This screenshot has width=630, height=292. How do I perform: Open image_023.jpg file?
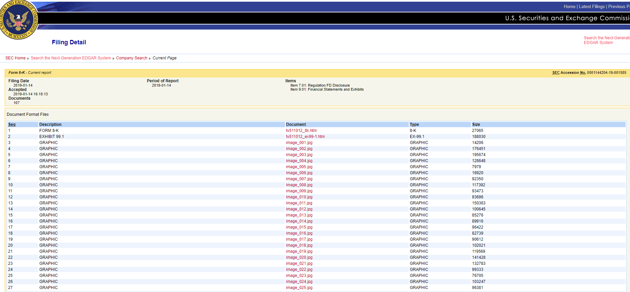(x=299, y=276)
